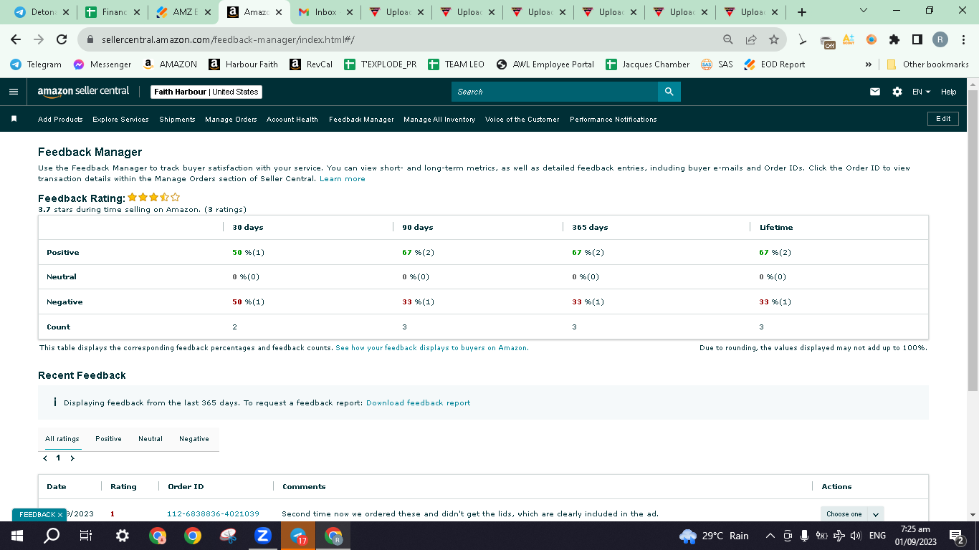
Task: Click See how your feedback displays link
Action: point(432,348)
